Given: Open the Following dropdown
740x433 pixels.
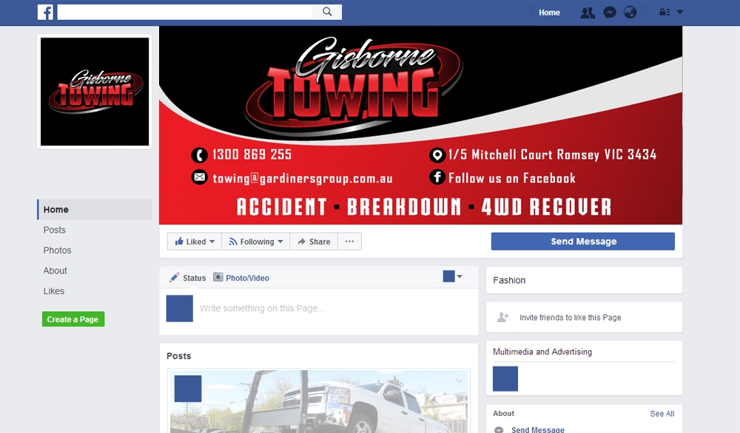Looking at the screenshot, I should [x=255, y=241].
